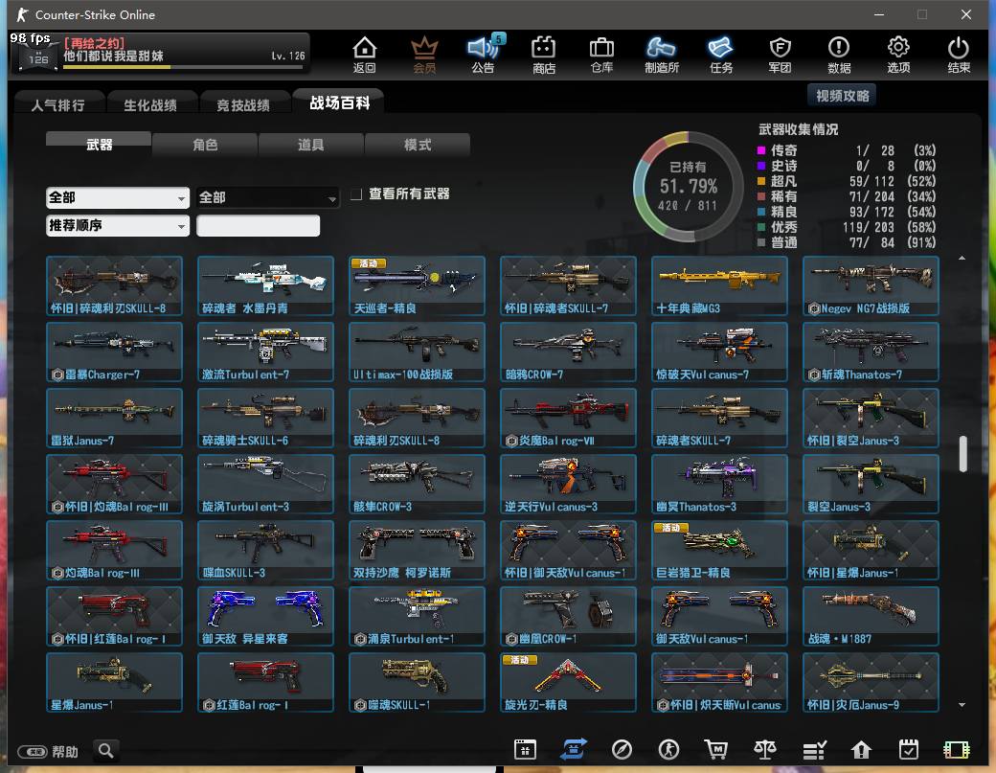Select the Negev NG7战损版 weapon card
The height and width of the screenshot is (773, 996).
(x=871, y=285)
